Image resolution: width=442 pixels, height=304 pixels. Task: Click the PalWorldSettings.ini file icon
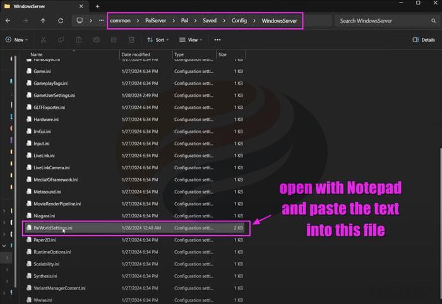(29, 228)
